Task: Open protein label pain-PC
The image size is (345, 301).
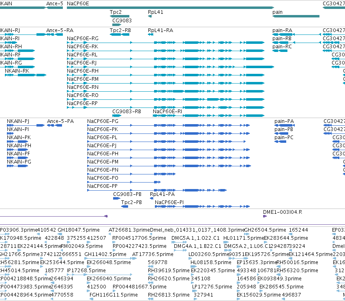Action: pos(284,138)
